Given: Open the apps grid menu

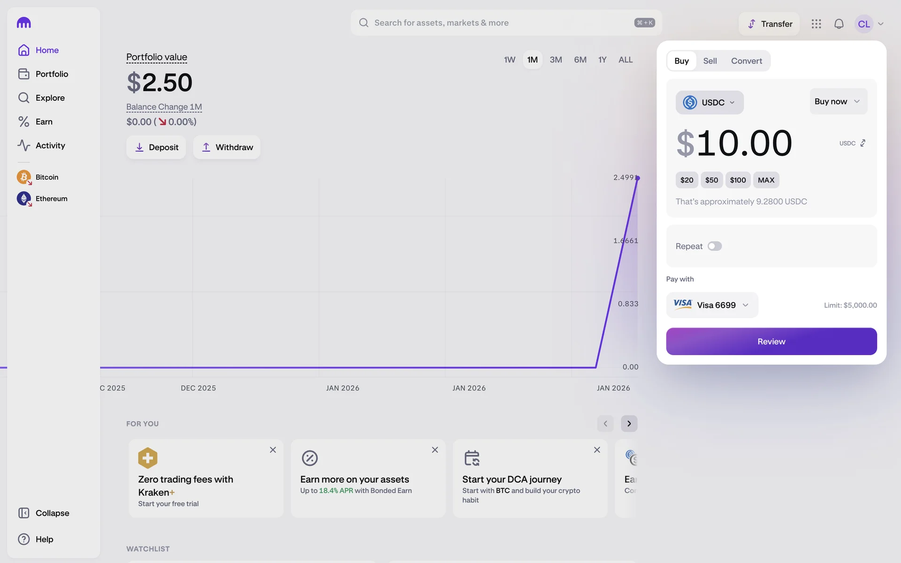Looking at the screenshot, I should 816,24.
